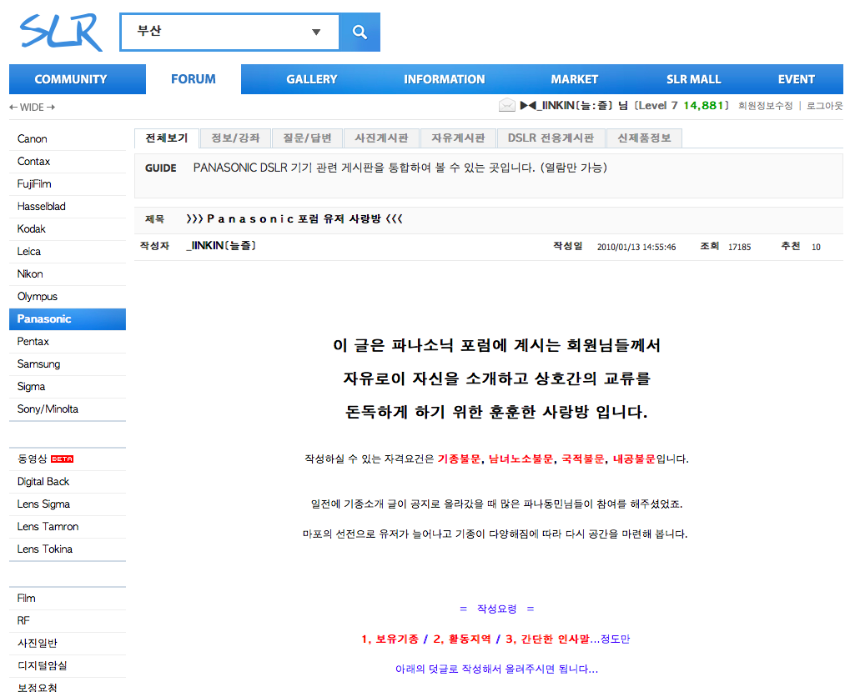The image size is (845, 692).
Task: Open the envelope message icon
Action: click(x=506, y=105)
